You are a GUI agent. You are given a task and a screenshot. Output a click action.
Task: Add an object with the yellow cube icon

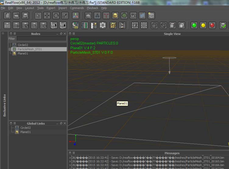tap(115, 16)
